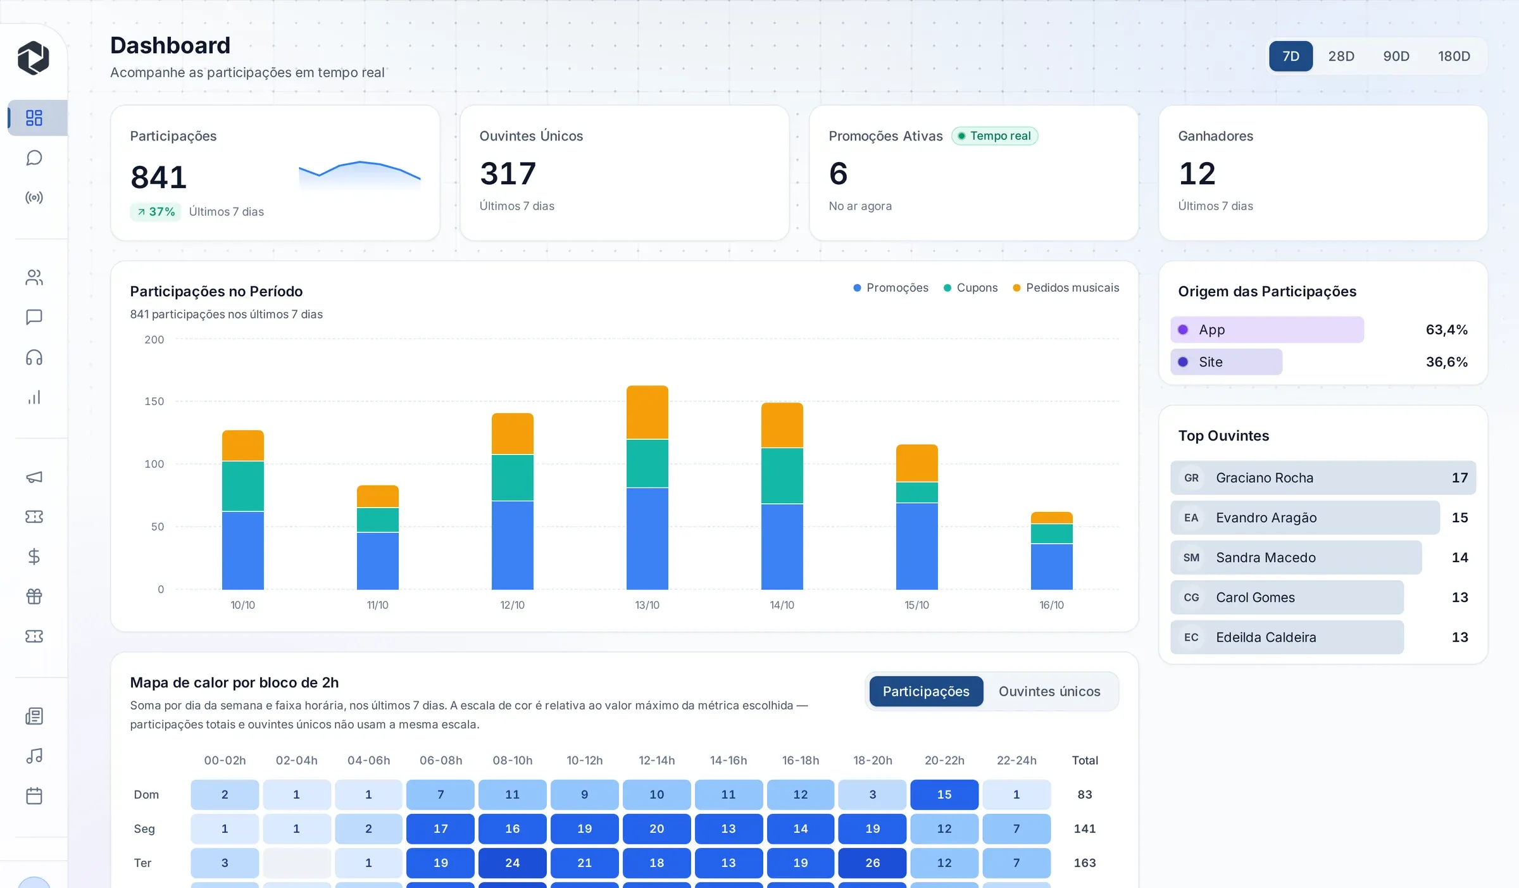Click the 37% growth badge
1519x888 pixels.
pos(156,211)
